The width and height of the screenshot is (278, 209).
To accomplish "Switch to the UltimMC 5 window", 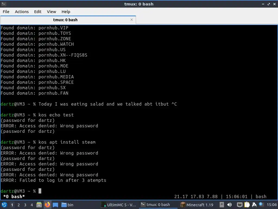I will click(x=118, y=205).
